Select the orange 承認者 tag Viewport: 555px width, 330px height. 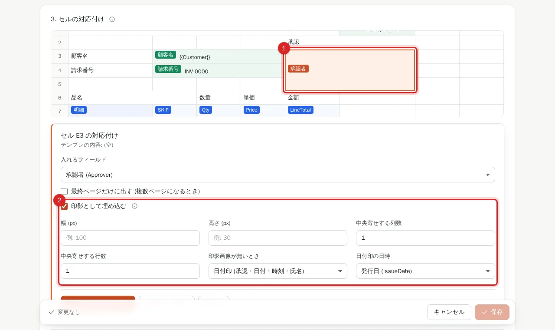coord(298,69)
